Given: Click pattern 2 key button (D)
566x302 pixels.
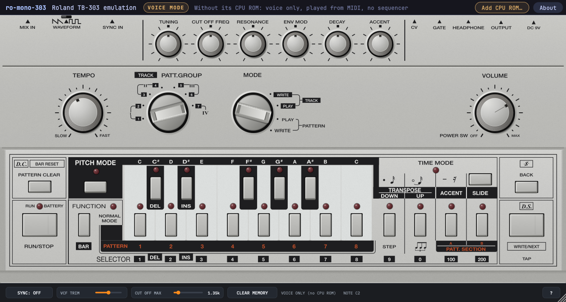Looking at the screenshot, I should tap(171, 225).
